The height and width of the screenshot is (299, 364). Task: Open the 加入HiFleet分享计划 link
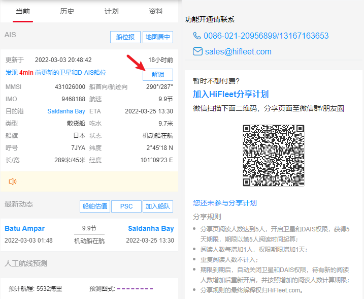point(231,94)
